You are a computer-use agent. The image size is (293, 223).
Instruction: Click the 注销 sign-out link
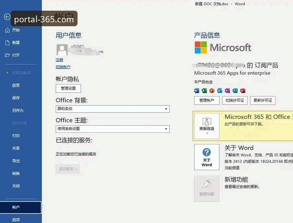59,60
